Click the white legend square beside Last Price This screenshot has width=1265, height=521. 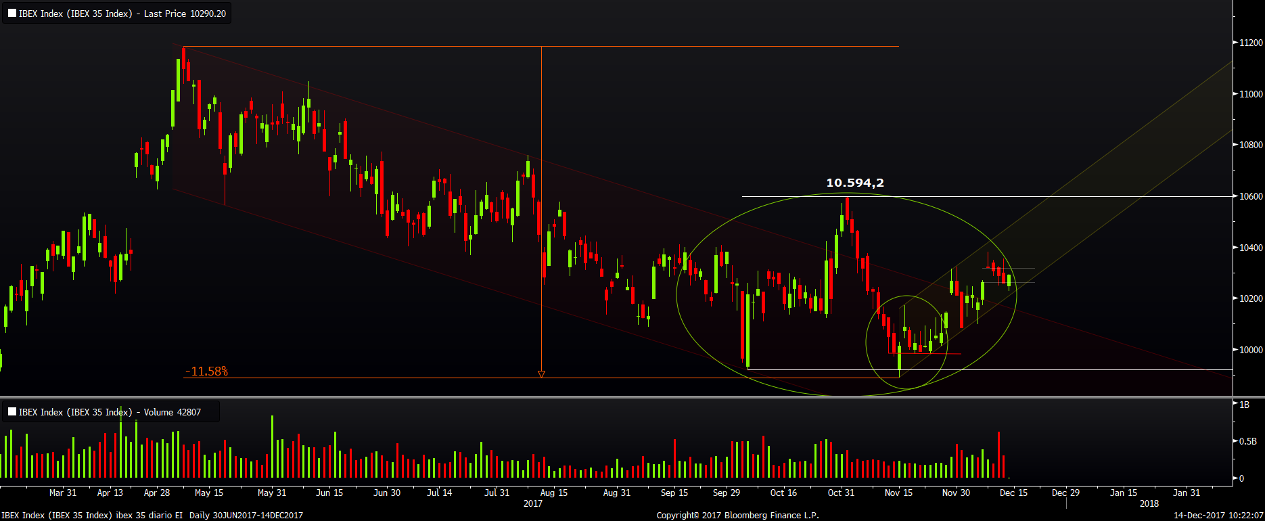[12, 14]
